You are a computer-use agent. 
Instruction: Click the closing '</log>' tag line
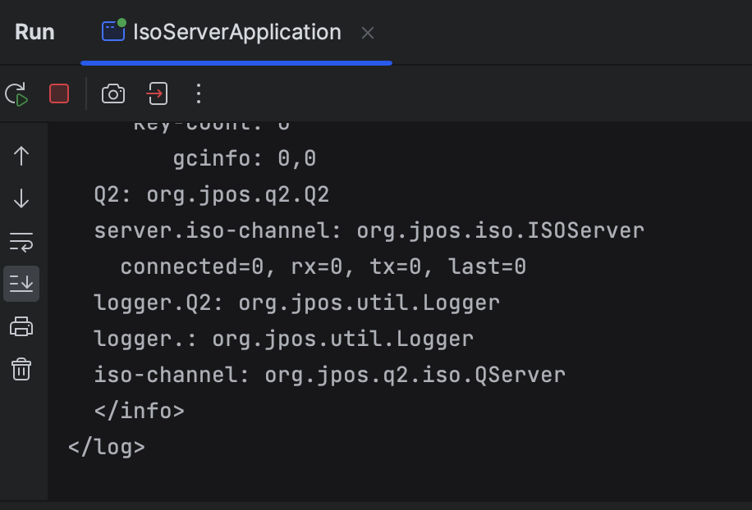tap(107, 447)
